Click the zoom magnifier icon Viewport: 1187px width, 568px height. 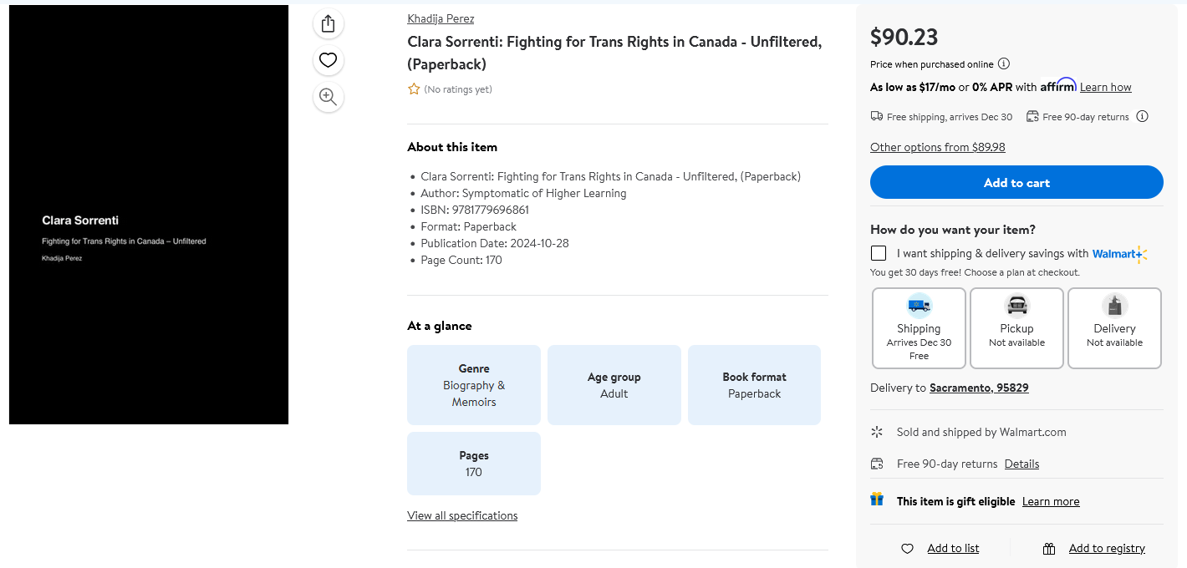[328, 97]
